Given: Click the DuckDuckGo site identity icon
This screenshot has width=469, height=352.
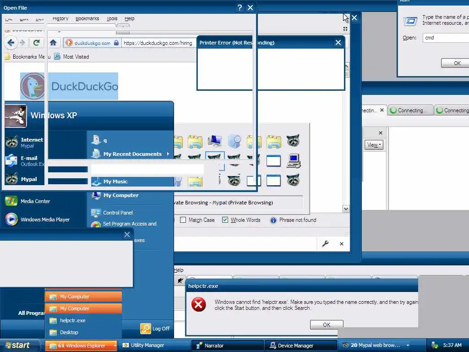Looking at the screenshot, I should [x=69, y=43].
